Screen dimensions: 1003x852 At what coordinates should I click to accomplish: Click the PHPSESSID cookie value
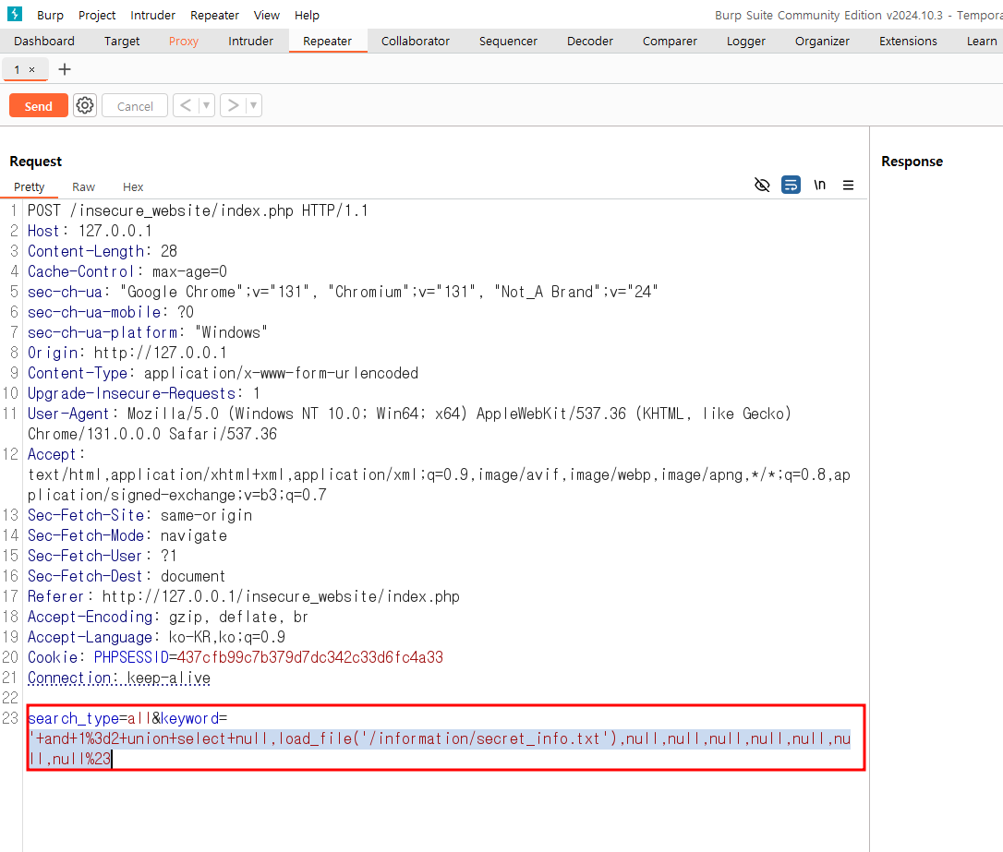(310, 657)
